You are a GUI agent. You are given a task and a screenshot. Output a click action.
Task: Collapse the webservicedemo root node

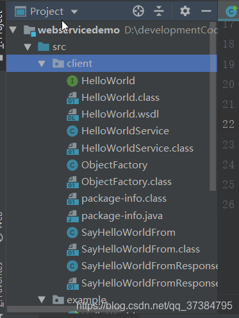point(13,30)
